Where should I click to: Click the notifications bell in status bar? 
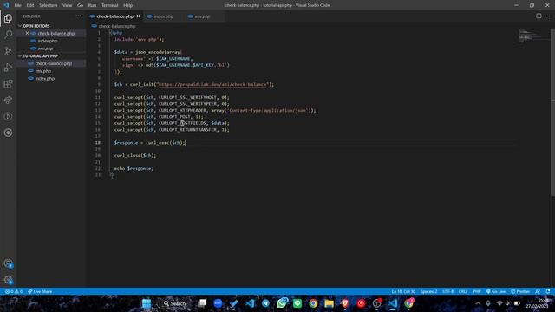click(x=548, y=291)
